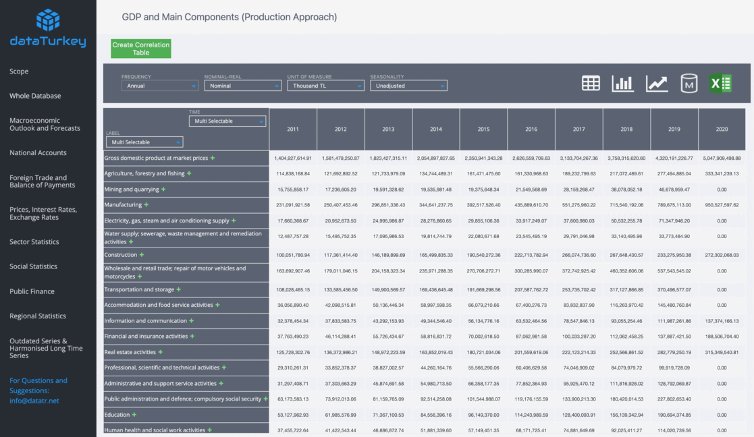Open the Seasonality Unadjusted dropdown
The image size is (754, 437).
tap(408, 86)
